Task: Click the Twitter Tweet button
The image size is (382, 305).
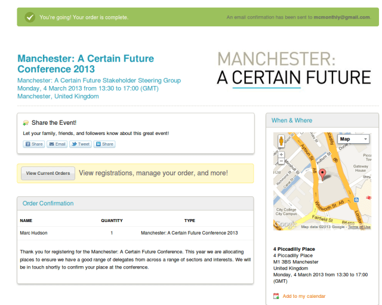Action: [x=81, y=144]
